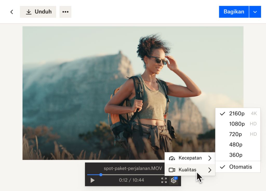Click the Unduh button

(38, 12)
